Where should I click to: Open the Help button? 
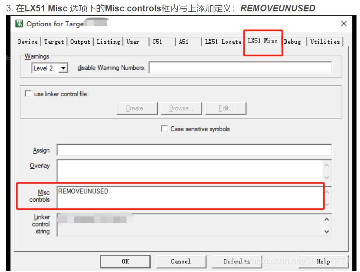coord(323,262)
